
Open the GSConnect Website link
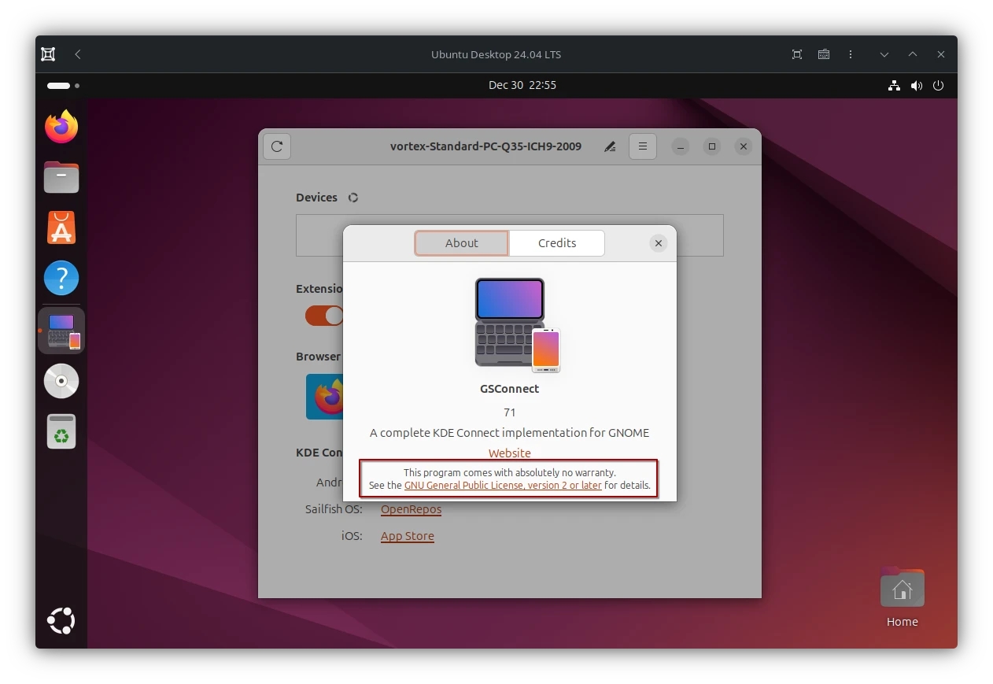click(x=509, y=453)
